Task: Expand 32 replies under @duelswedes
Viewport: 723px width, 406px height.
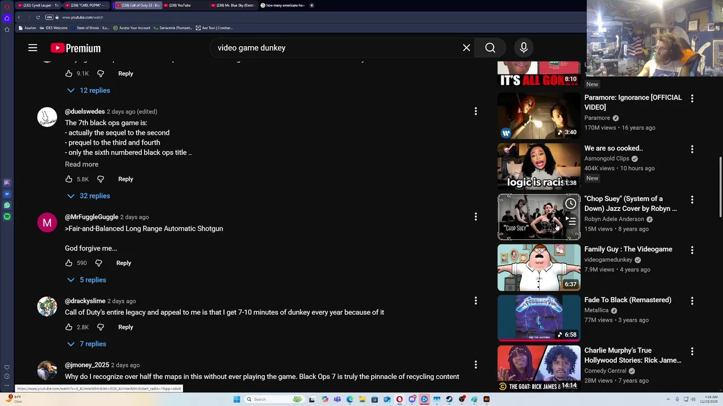Action: point(88,196)
